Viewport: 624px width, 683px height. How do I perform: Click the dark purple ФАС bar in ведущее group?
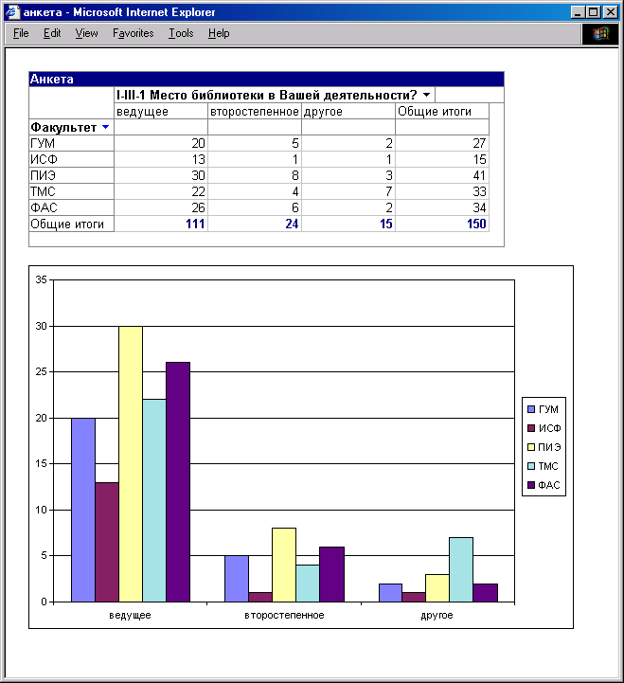tap(178, 482)
